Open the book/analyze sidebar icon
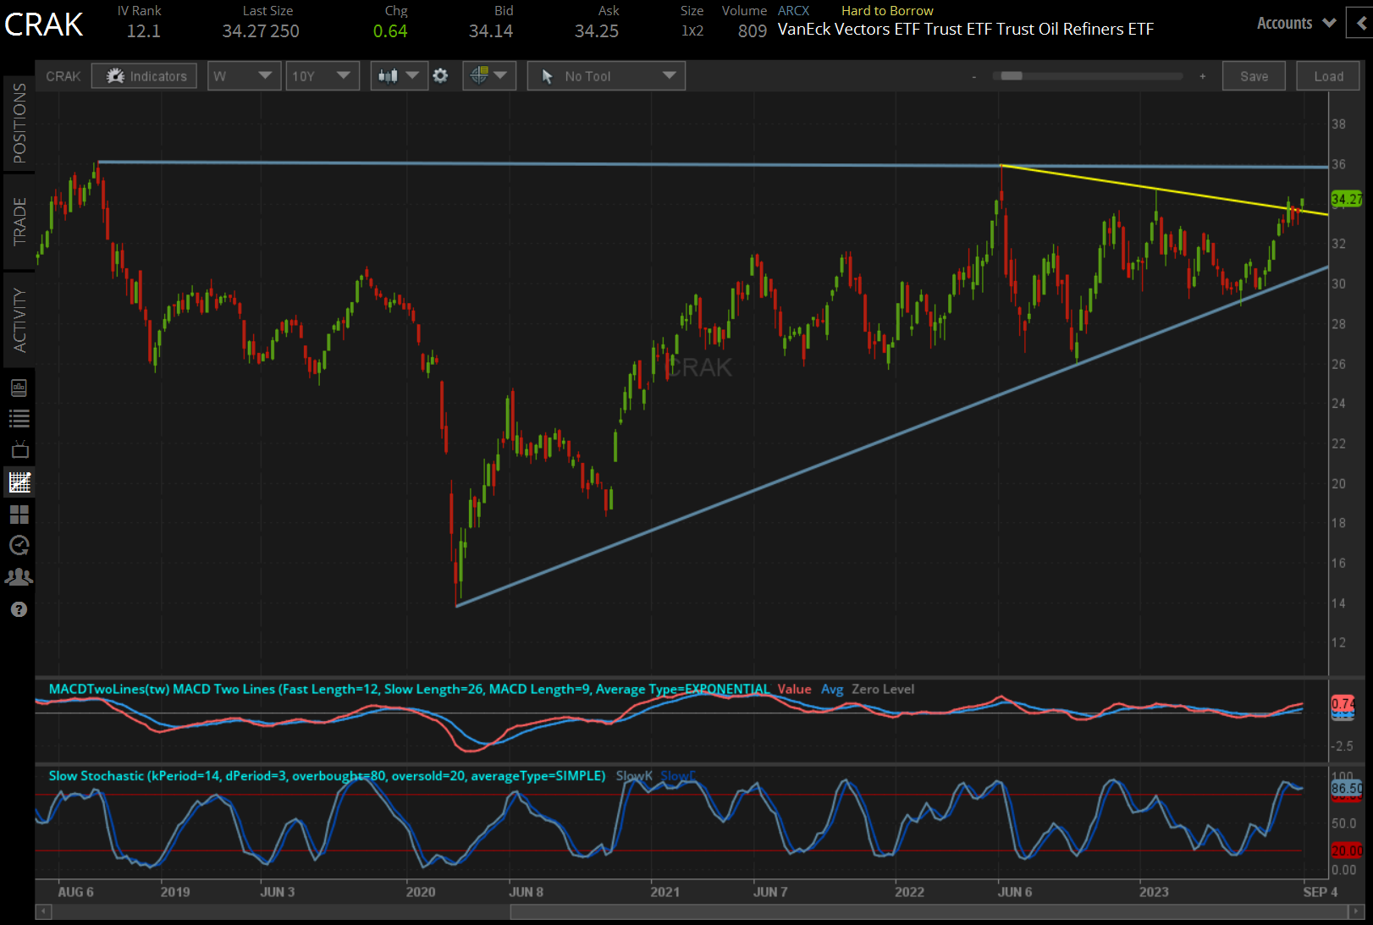1373x925 pixels. click(19, 388)
